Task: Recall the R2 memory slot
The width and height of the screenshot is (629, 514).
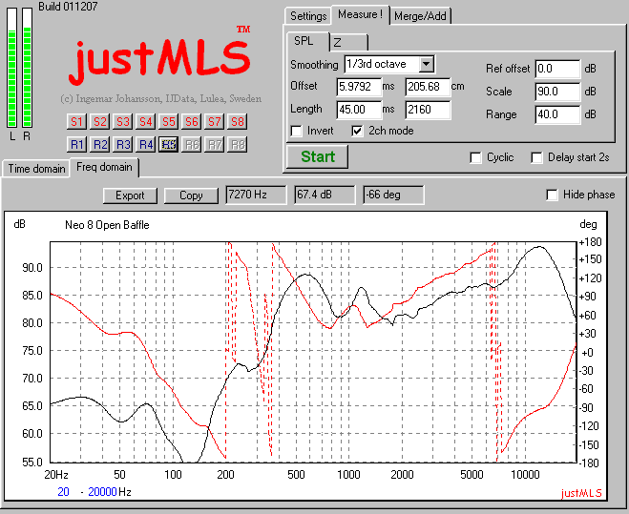Action: pos(100,144)
